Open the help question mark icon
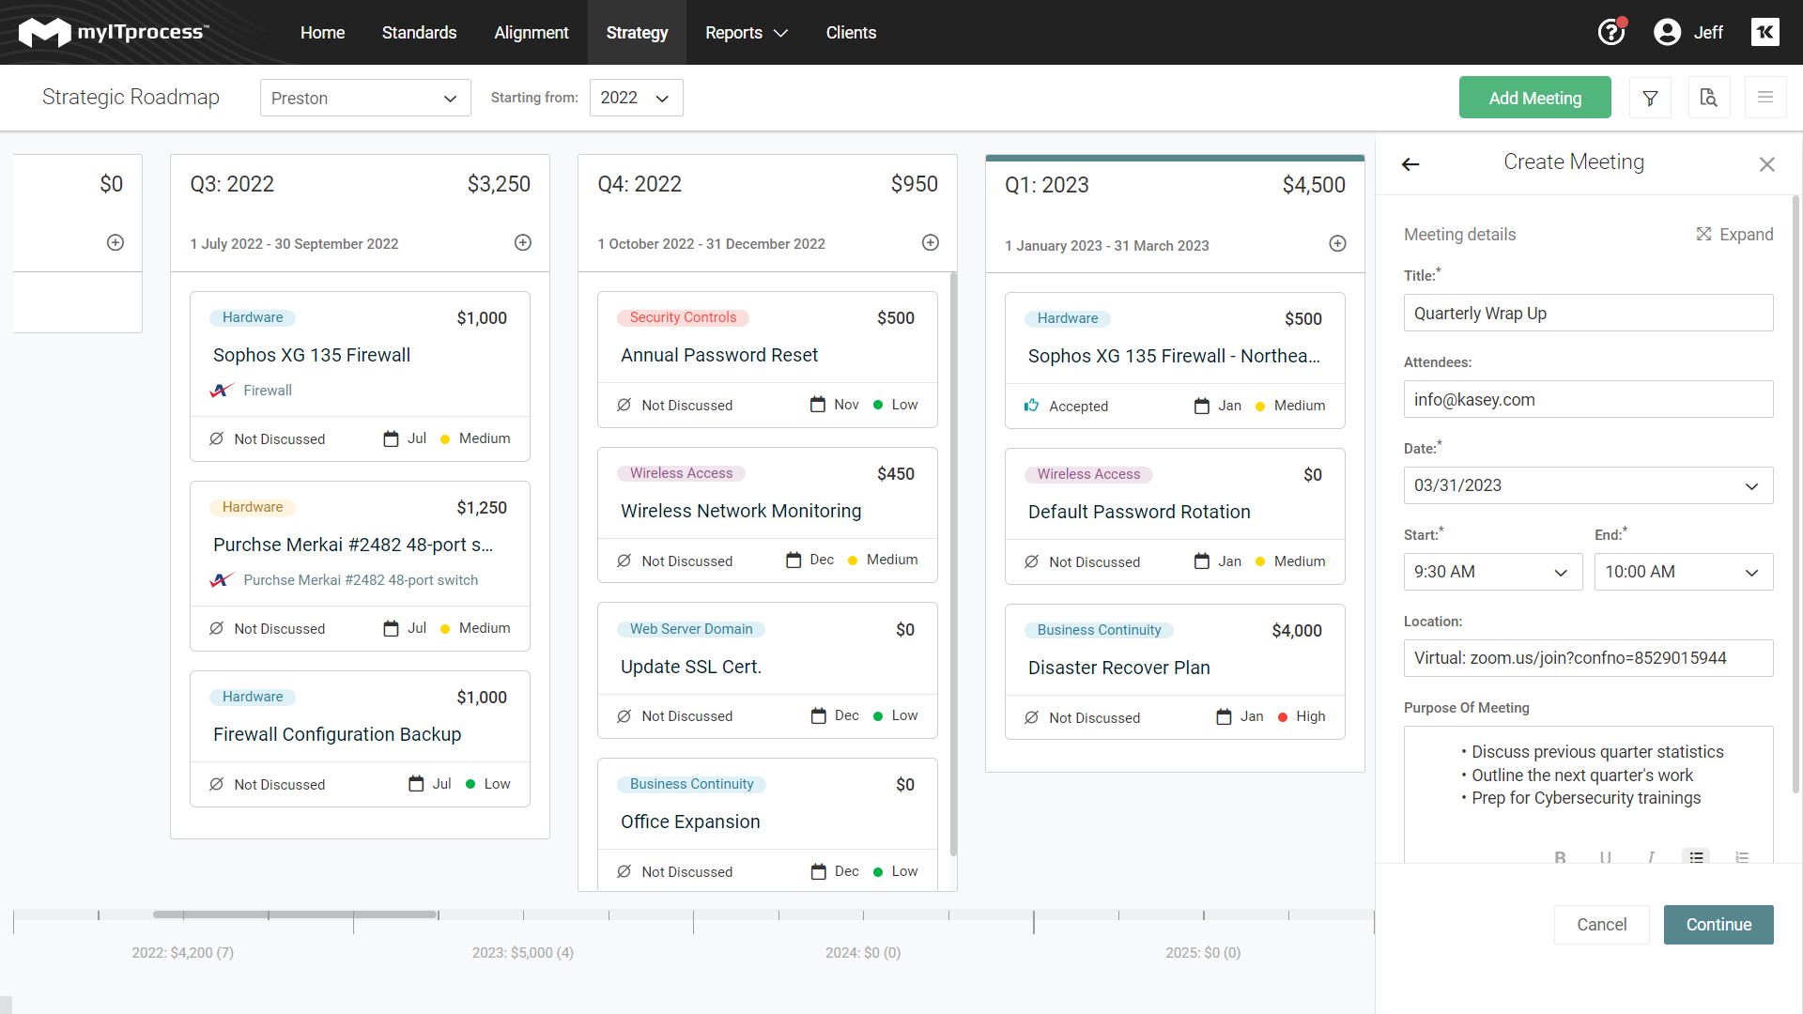1803x1014 pixels. pyautogui.click(x=1611, y=32)
